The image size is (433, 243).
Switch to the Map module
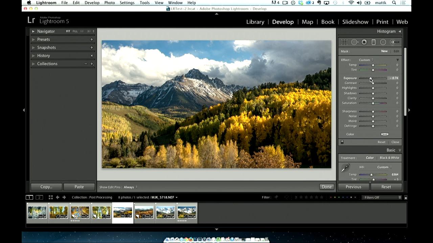307,22
